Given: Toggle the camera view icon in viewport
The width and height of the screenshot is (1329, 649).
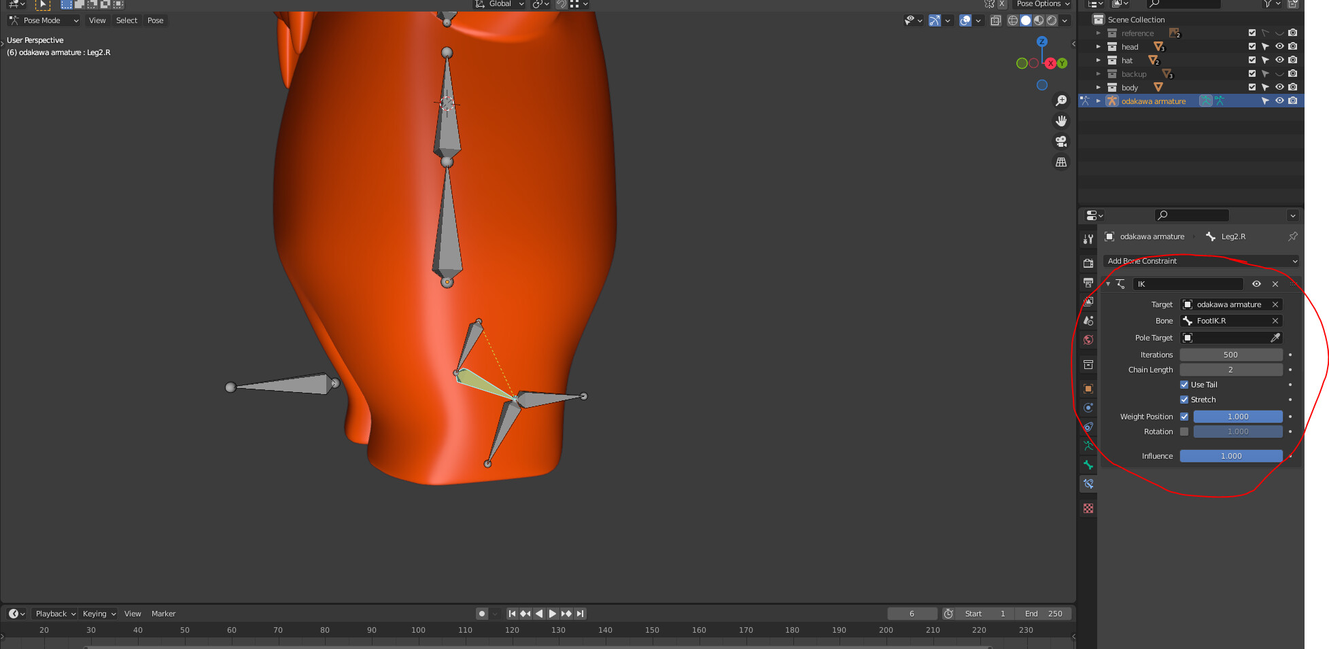Looking at the screenshot, I should pyautogui.click(x=1061, y=141).
